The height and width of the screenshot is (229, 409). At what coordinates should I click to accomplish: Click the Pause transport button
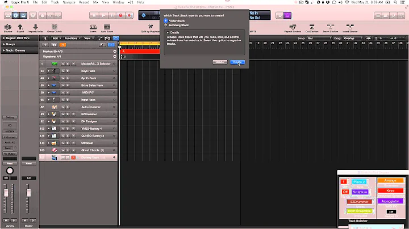[x=112, y=15]
